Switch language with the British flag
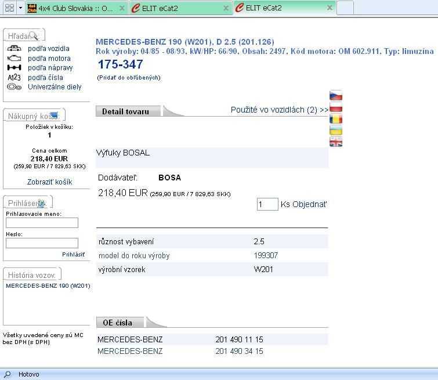The image size is (438, 380). pyautogui.click(x=336, y=142)
